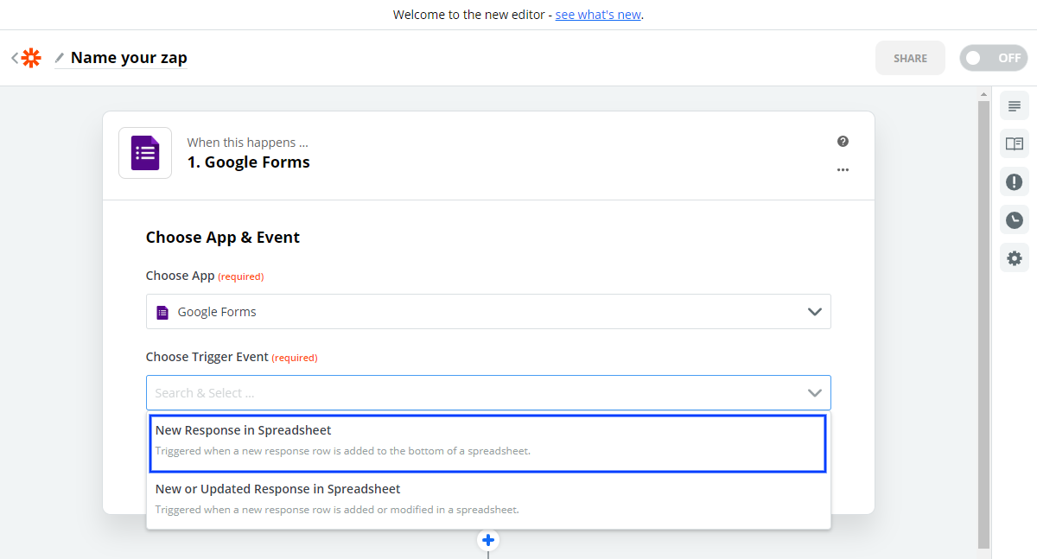
Task: Click the Zapier logo icon
Action: 31,58
